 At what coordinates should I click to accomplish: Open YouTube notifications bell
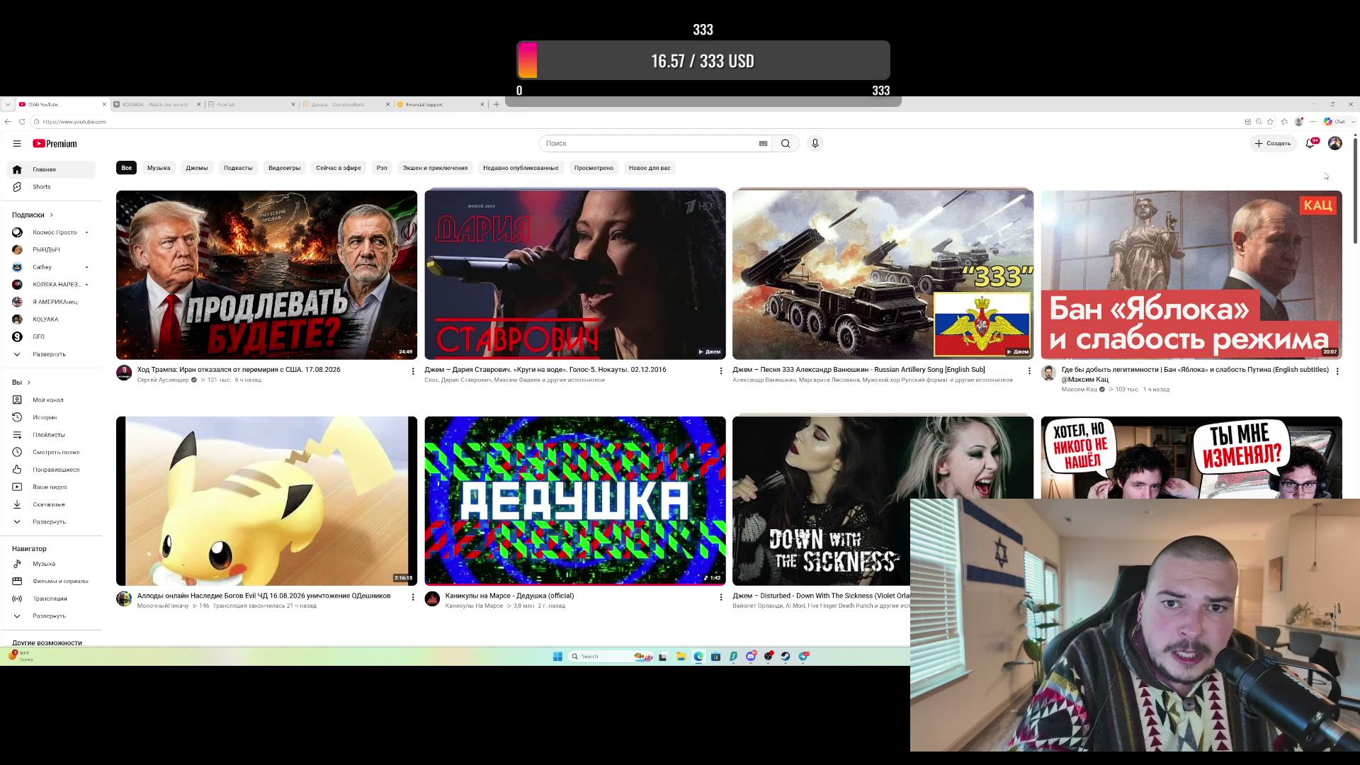1310,144
